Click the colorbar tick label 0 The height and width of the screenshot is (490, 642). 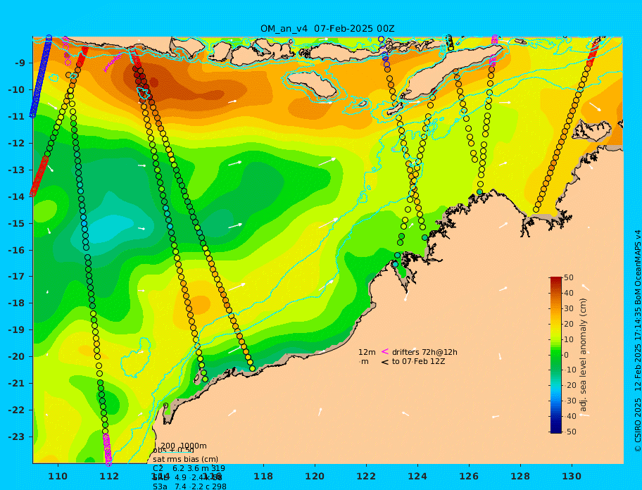tap(567, 355)
